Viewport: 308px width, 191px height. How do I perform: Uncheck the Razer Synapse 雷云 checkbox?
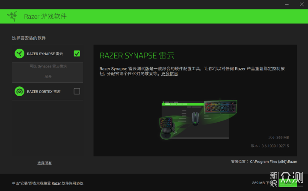pyautogui.click(x=77, y=53)
